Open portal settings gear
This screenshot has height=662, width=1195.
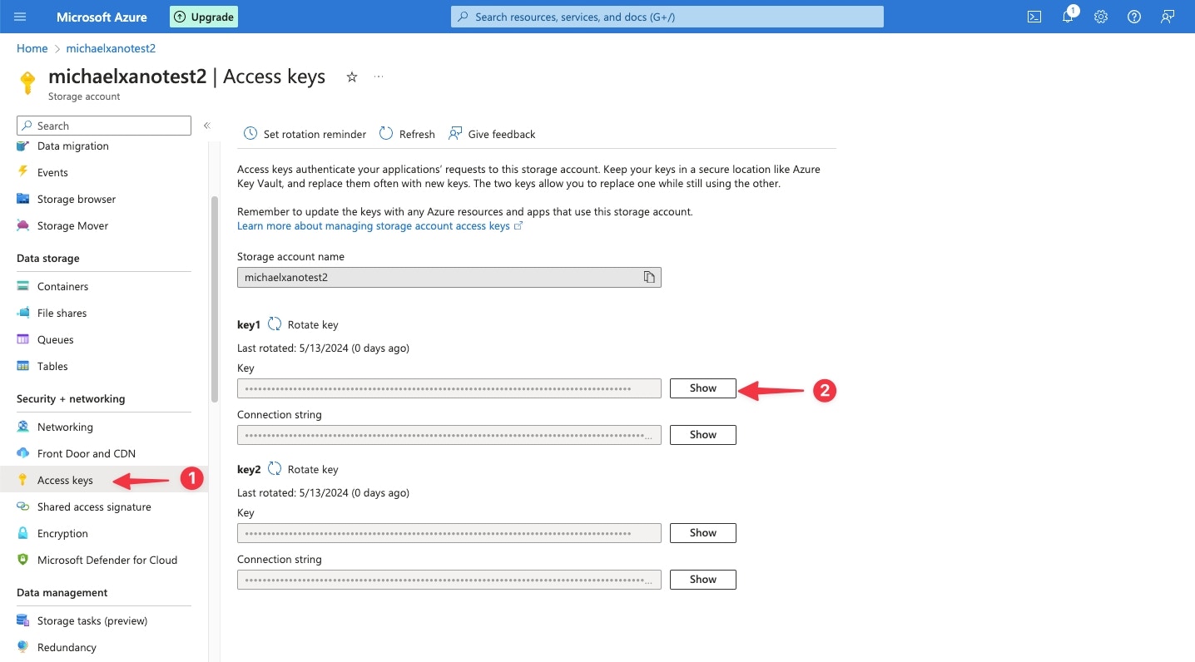(x=1101, y=17)
